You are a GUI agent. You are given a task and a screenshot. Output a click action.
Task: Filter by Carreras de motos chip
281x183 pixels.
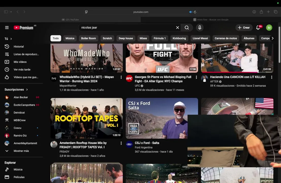tap(226, 38)
